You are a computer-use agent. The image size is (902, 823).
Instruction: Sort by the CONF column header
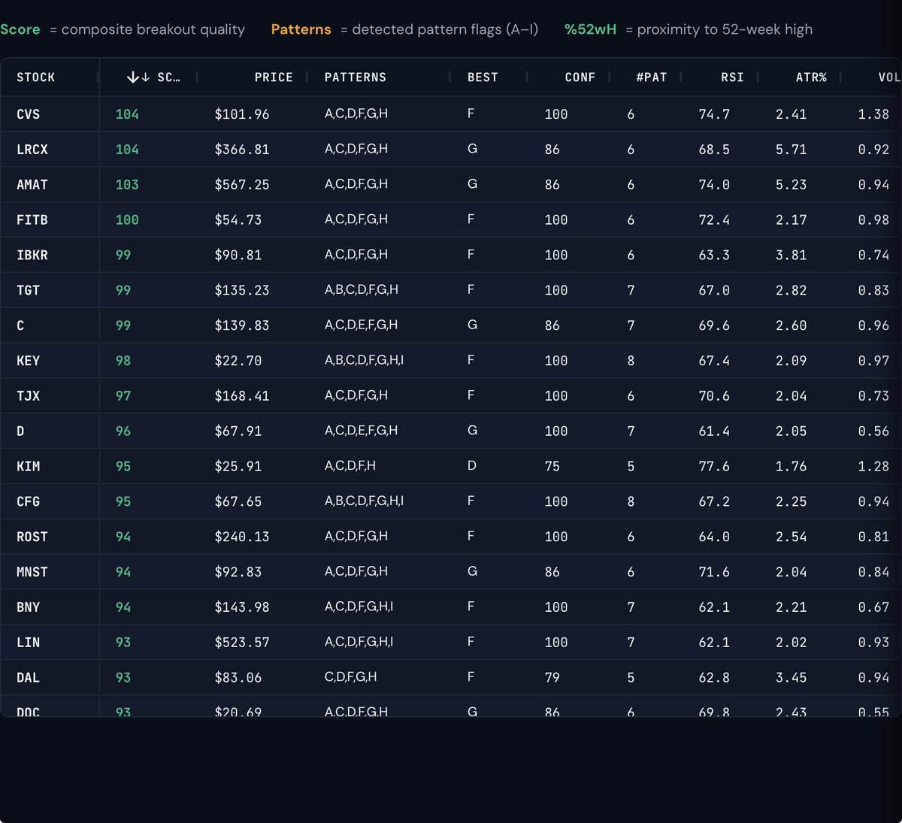pyautogui.click(x=580, y=77)
